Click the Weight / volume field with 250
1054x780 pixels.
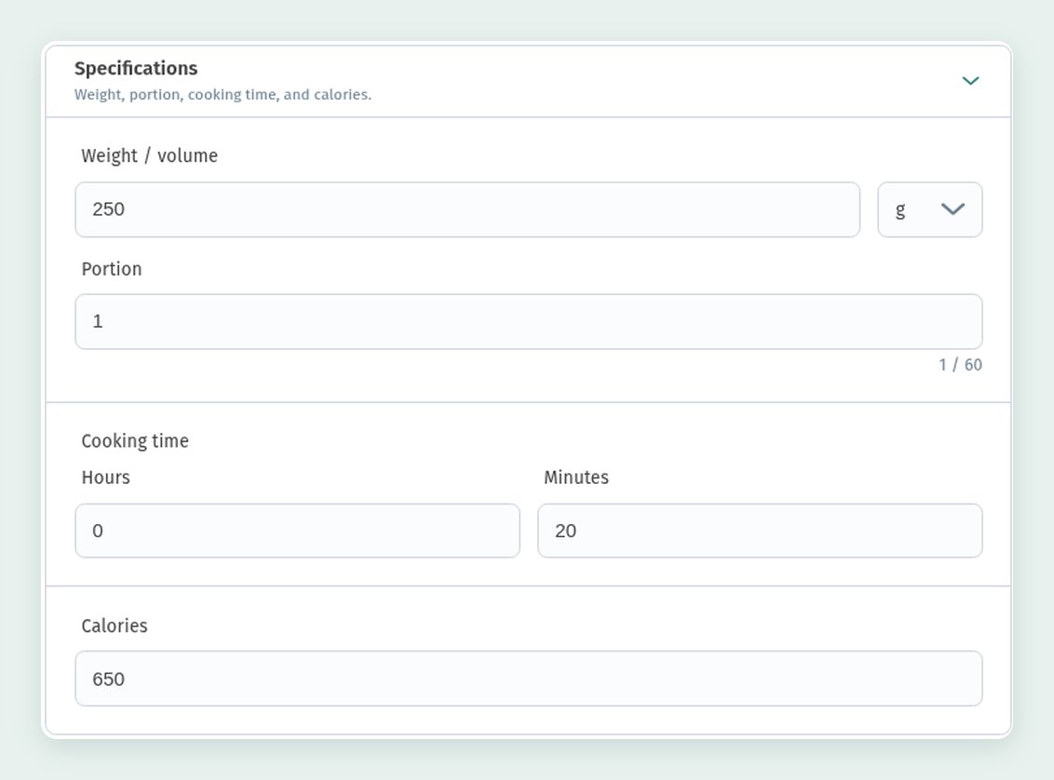tap(467, 209)
